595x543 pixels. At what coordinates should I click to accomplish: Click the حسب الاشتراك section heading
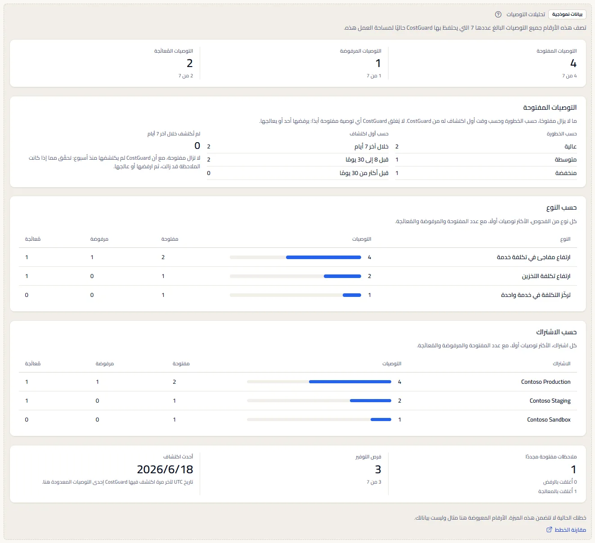(556, 332)
